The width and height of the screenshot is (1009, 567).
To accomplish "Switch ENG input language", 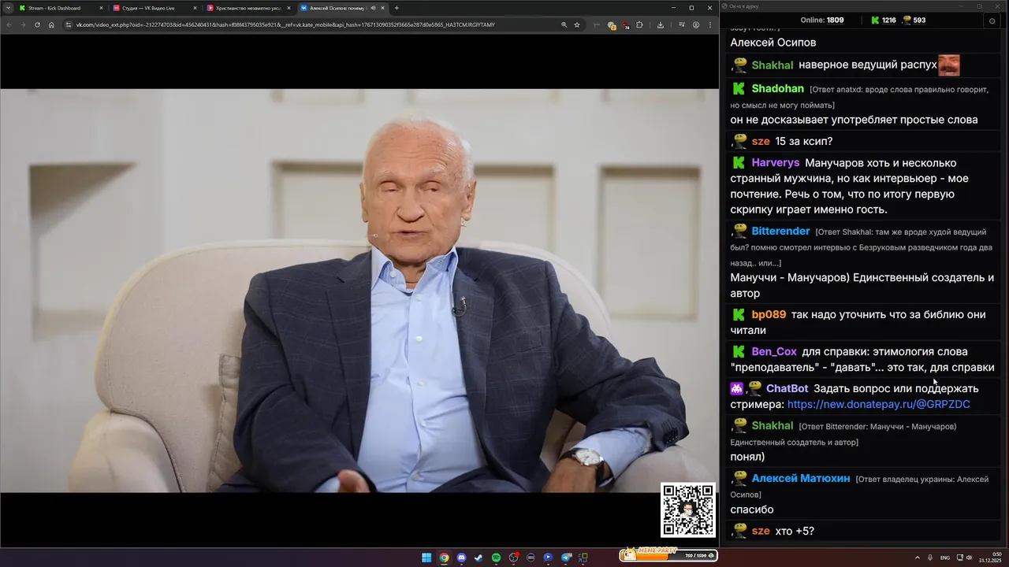I will pos(945,558).
